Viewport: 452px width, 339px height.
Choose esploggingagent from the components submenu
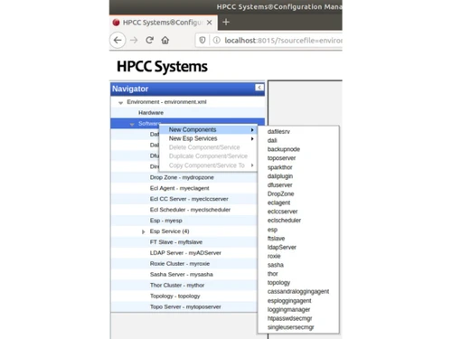coord(289,301)
